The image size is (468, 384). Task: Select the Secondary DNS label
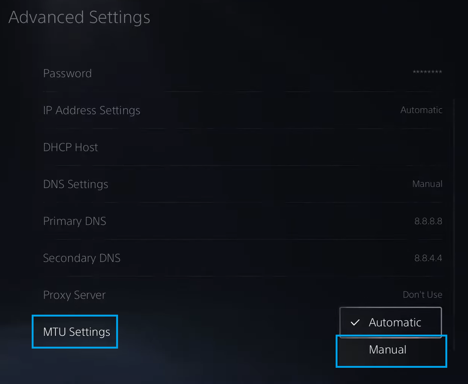click(x=82, y=258)
